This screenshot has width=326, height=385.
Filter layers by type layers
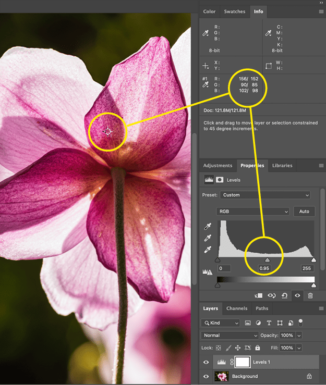click(269, 323)
